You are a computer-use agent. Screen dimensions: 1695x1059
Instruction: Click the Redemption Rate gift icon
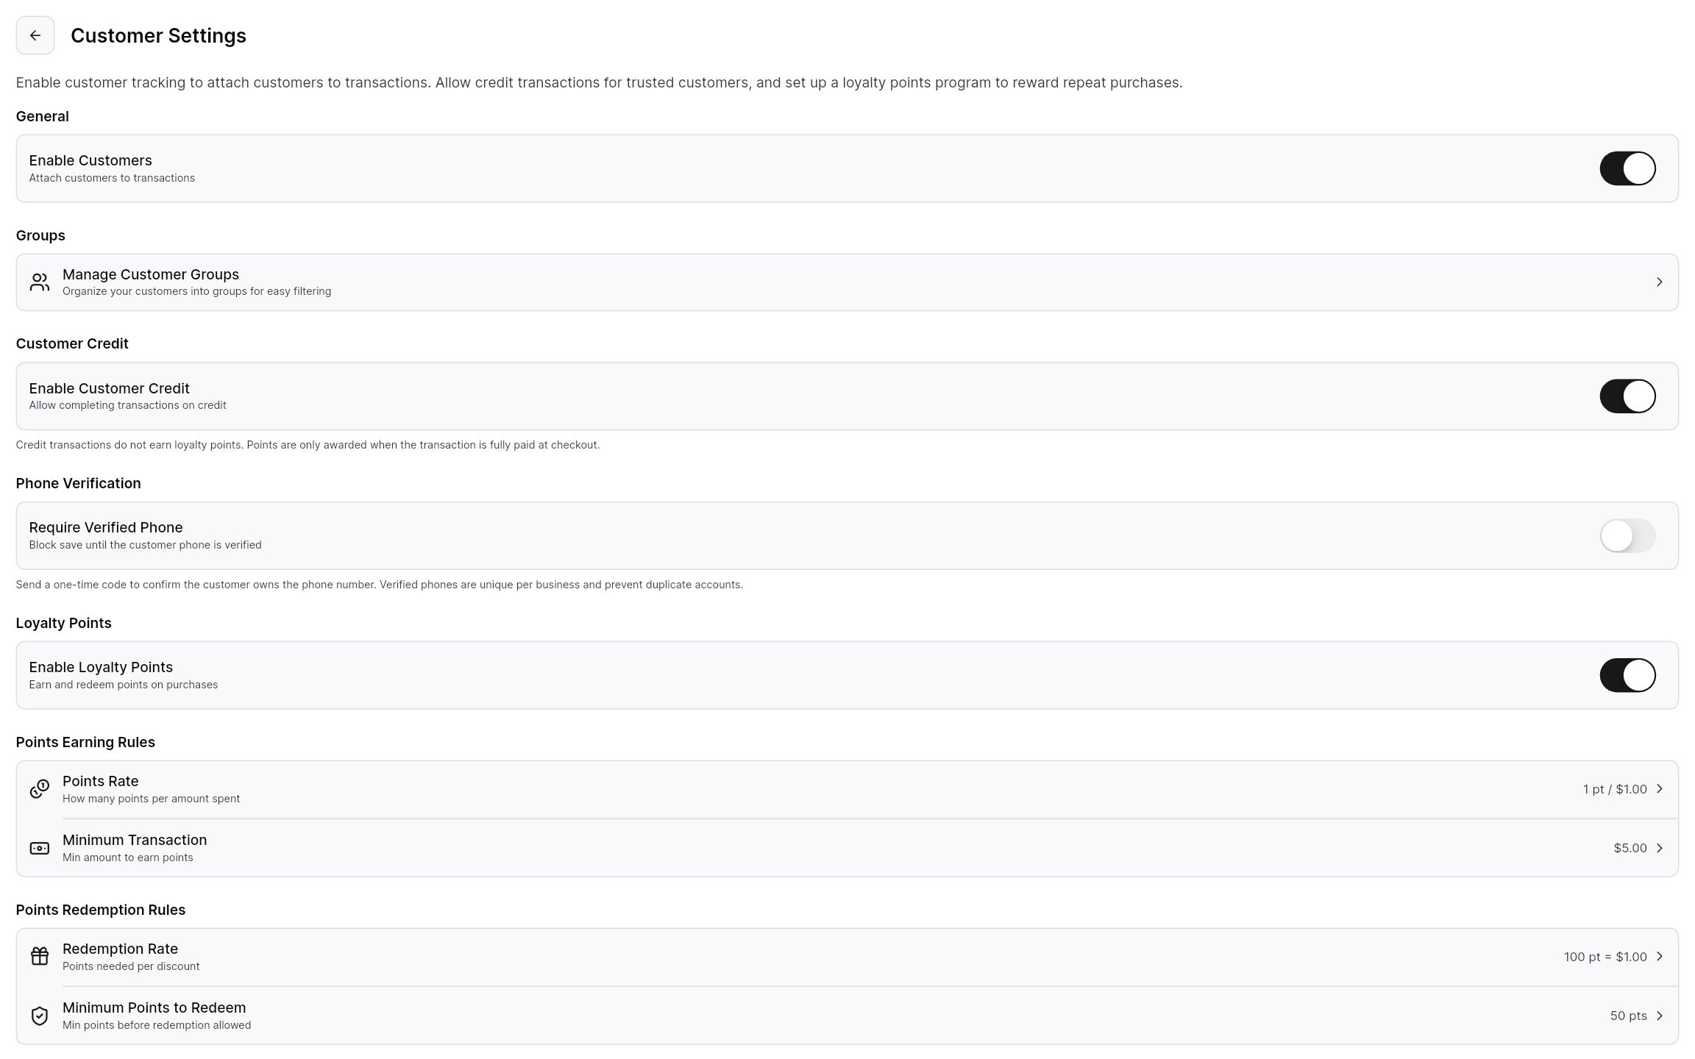(40, 957)
